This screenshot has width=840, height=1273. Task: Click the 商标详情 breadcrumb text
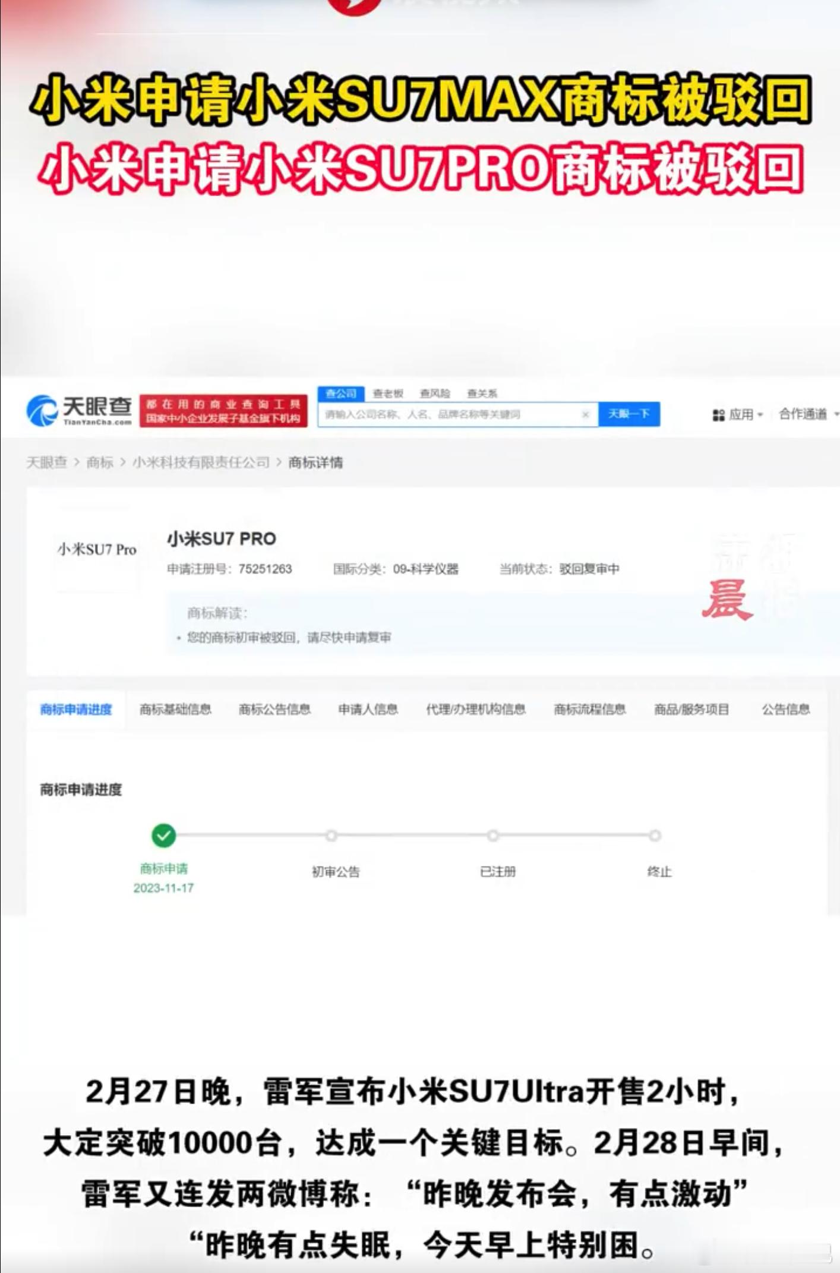point(315,462)
